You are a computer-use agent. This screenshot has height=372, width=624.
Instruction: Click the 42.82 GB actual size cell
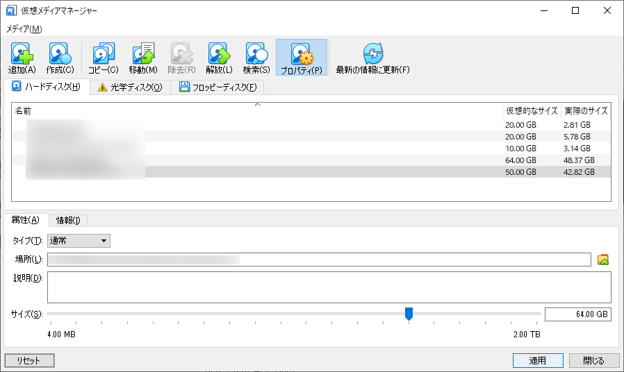click(579, 172)
